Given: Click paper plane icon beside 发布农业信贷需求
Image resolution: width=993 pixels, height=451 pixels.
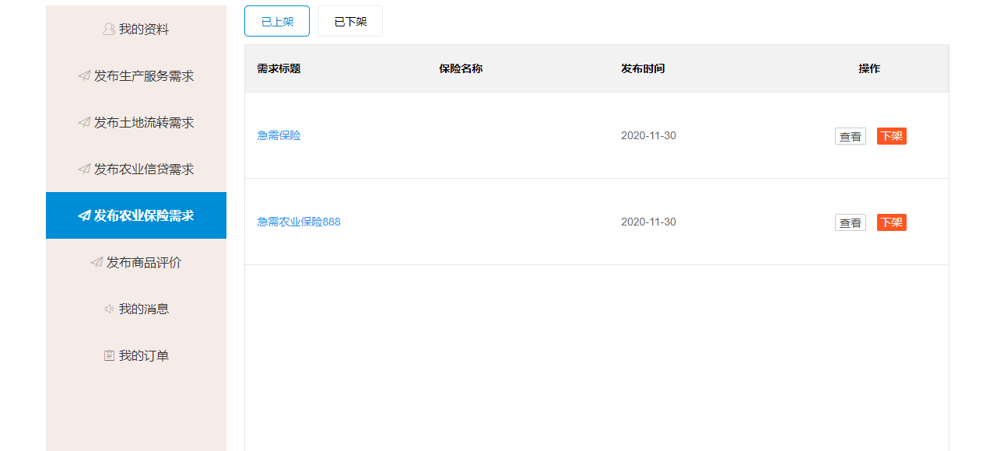Looking at the screenshot, I should 84,170.
